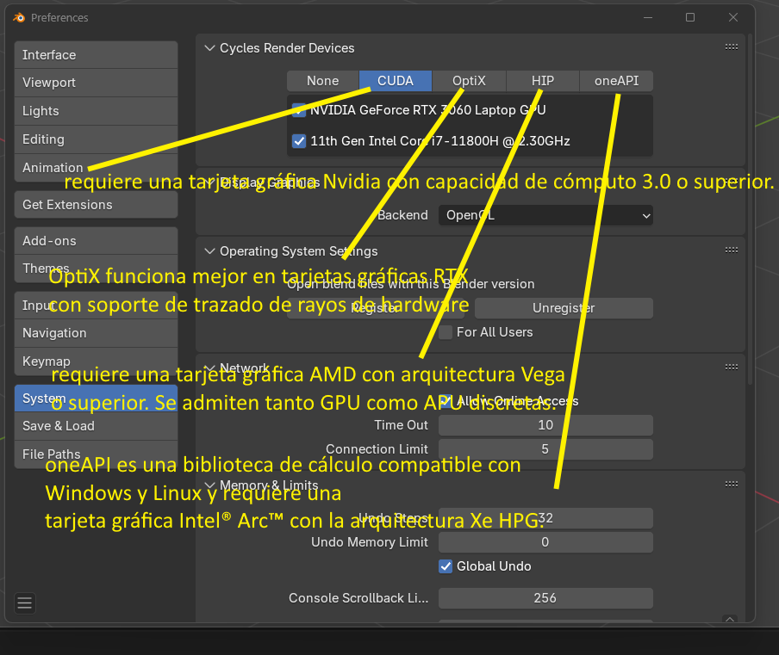Open the Keymap preferences
Image resolution: width=779 pixels, height=655 pixels.
tap(96, 361)
